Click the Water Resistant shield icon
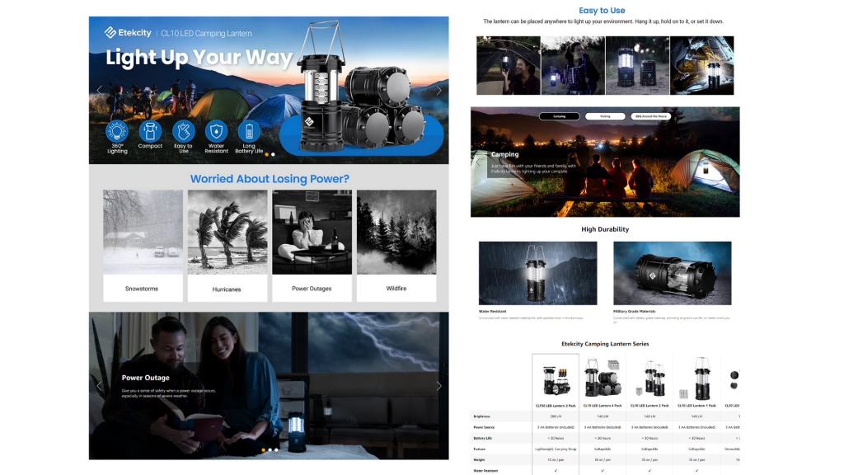844x475 pixels. coord(216,131)
